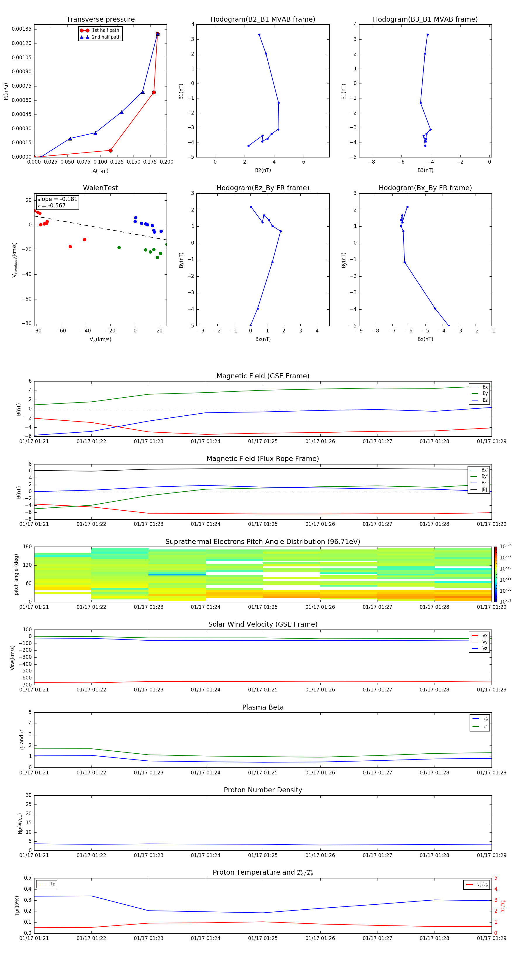Select the βp legend entry in Plasma Beta plot
This screenshot has height=964, width=526.
click(480, 719)
